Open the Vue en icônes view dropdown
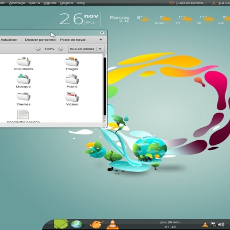This screenshot has height=230, width=230. click(x=86, y=49)
